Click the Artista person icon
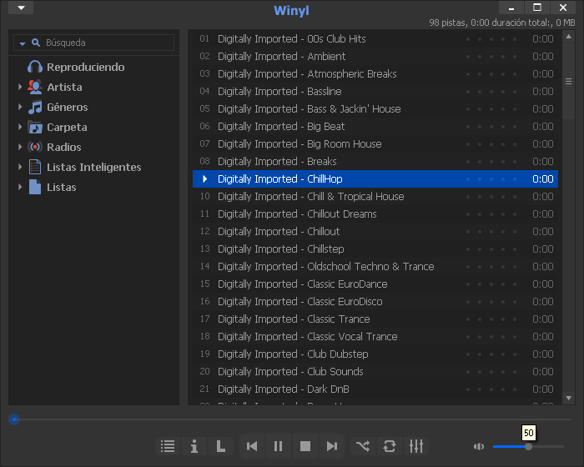 click(x=35, y=87)
